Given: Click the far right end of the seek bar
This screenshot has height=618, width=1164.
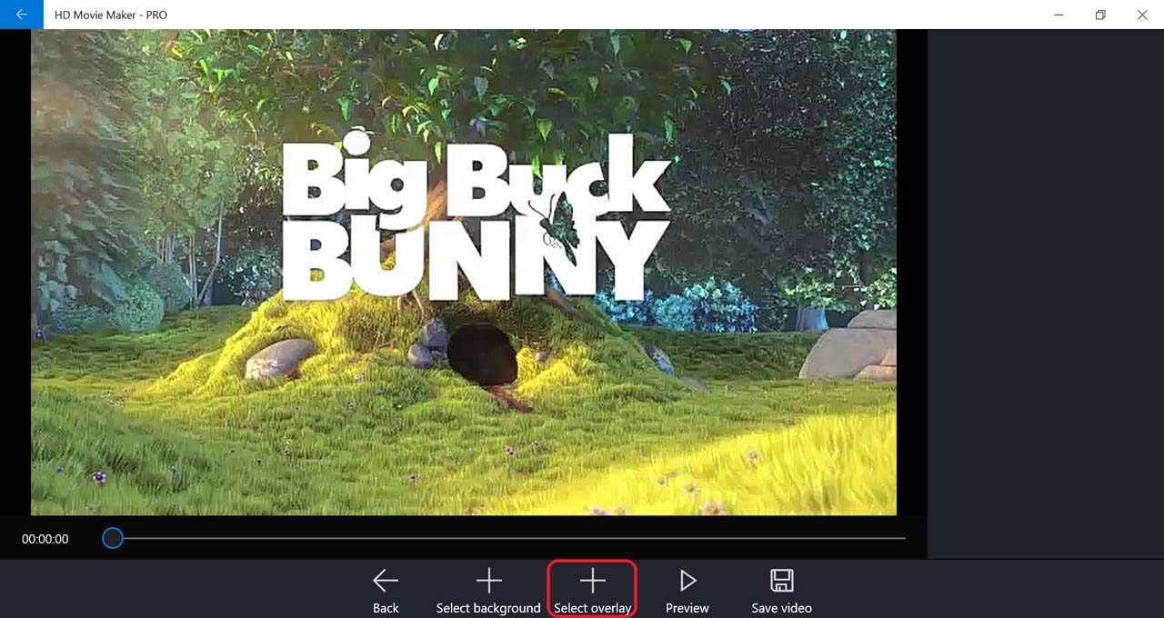Looking at the screenshot, I should pyautogui.click(x=903, y=538).
